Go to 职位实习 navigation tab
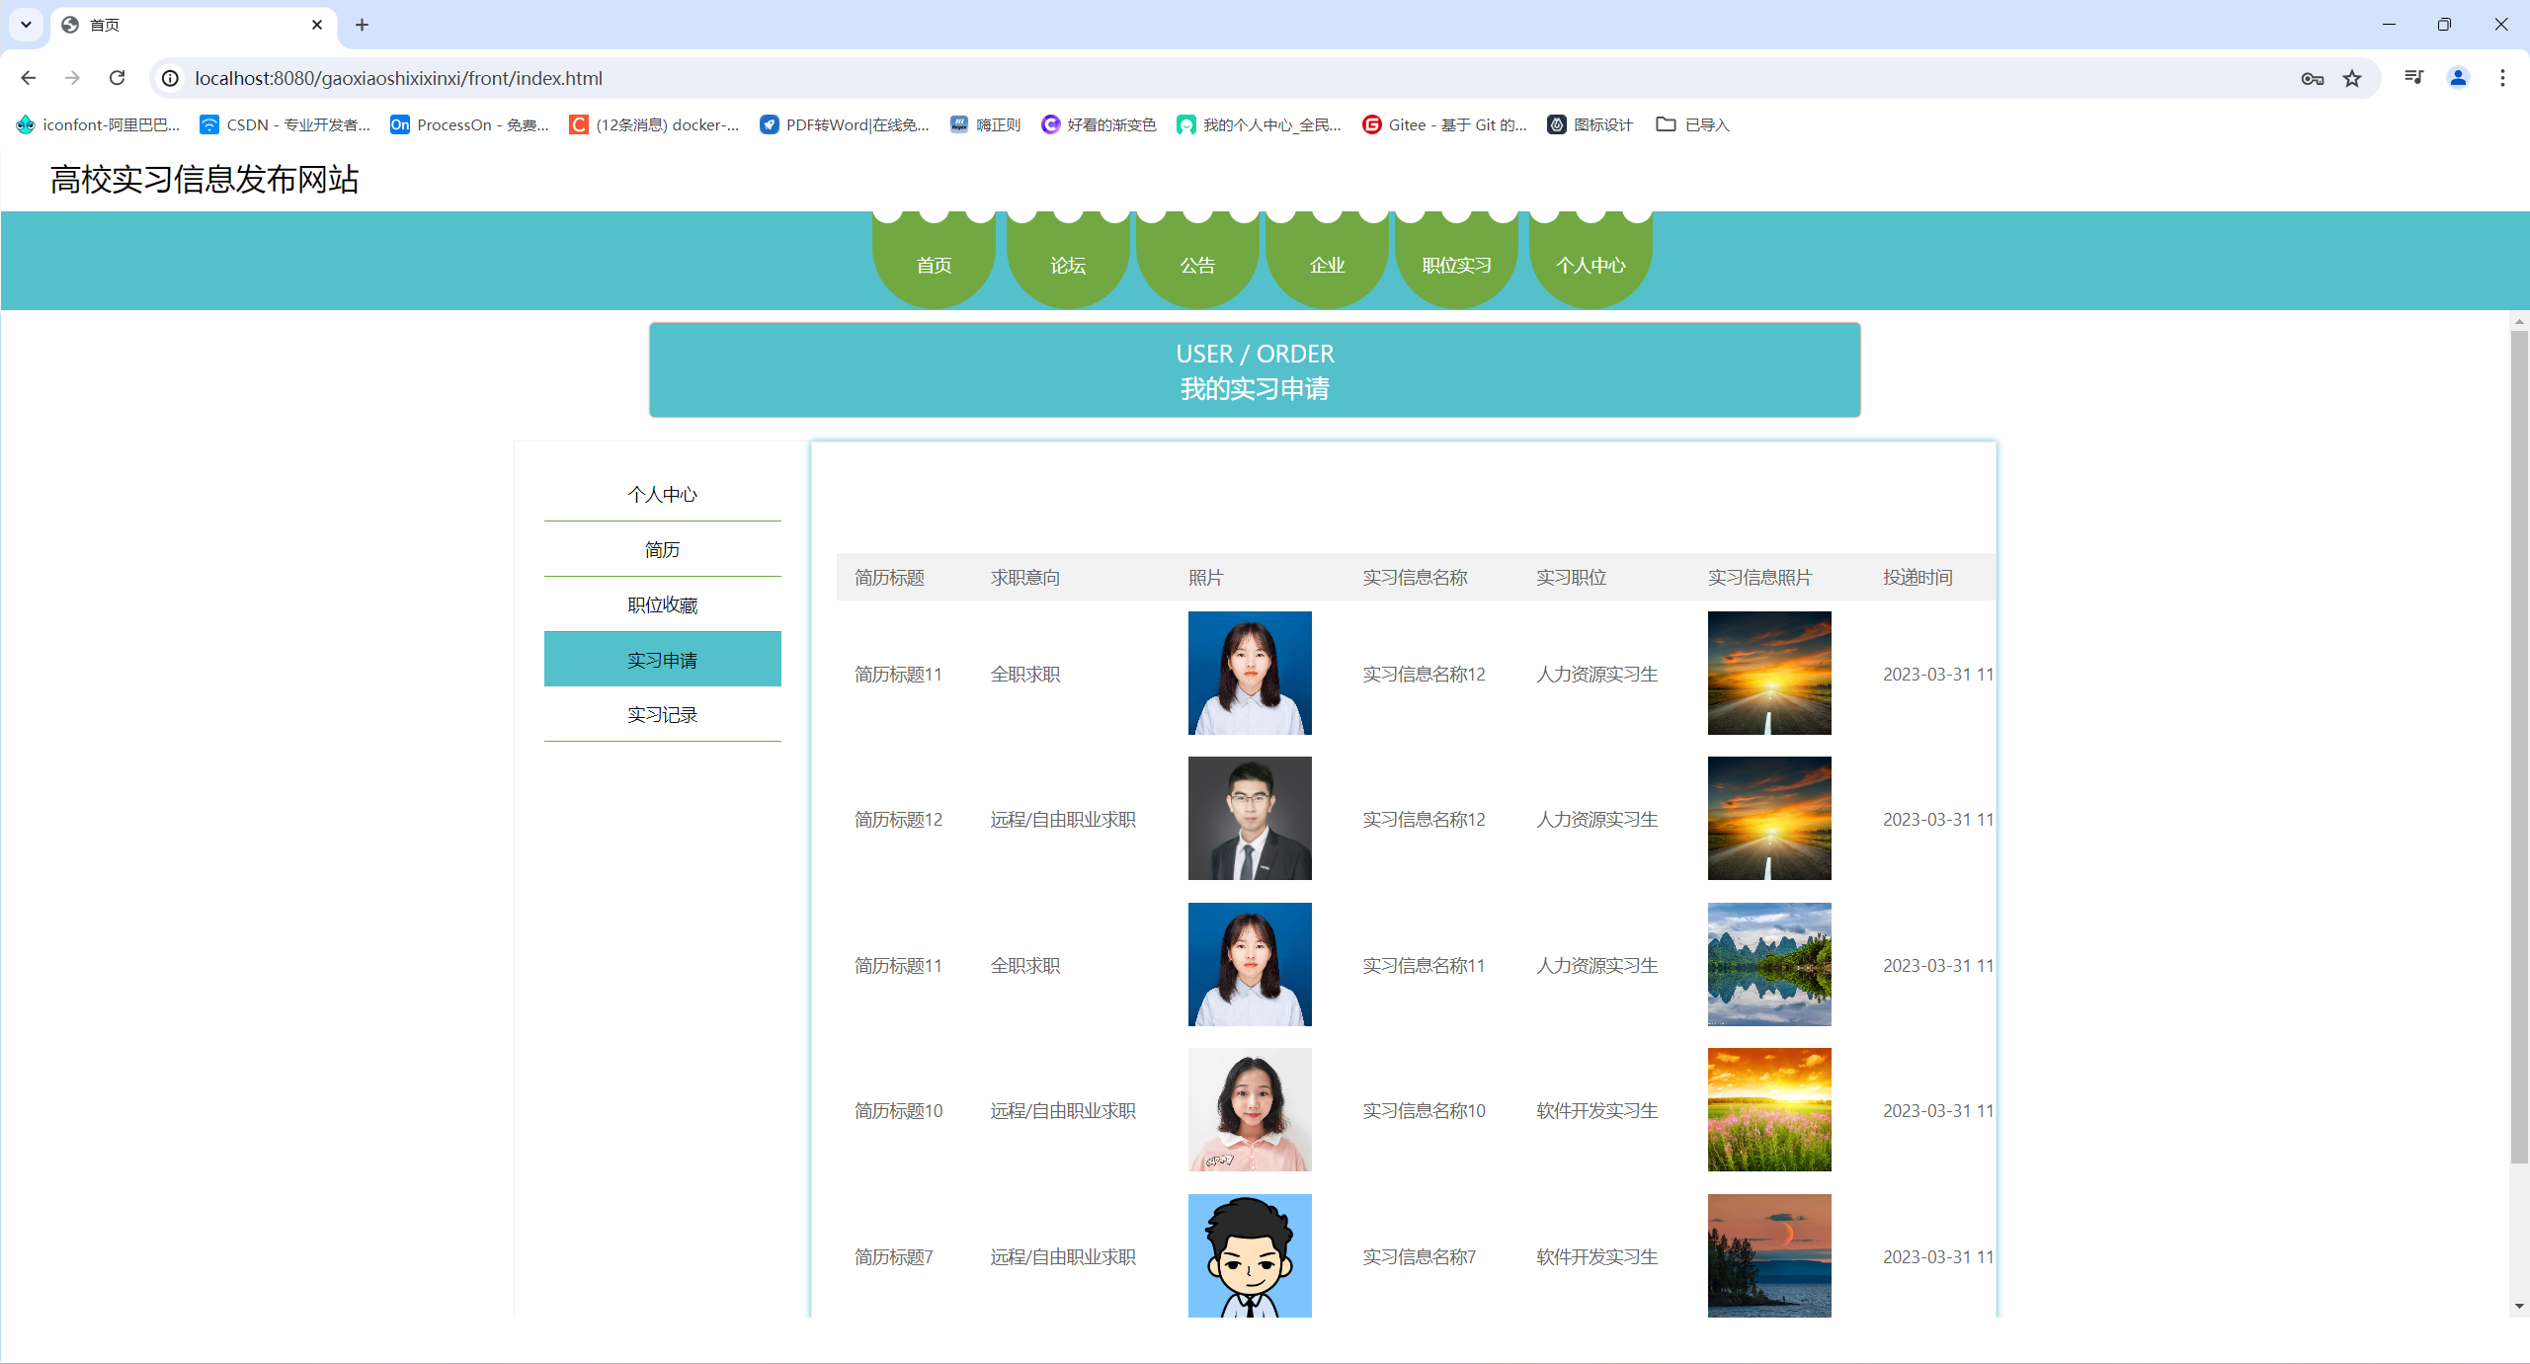This screenshot has width=2530, height=1364. [1456, 265]
